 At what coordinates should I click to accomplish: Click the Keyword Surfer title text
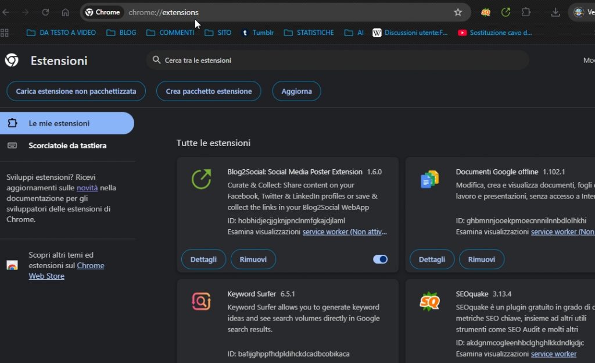click(x=252, y=294)
